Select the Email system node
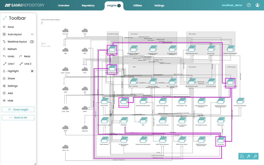 point(221,121)
